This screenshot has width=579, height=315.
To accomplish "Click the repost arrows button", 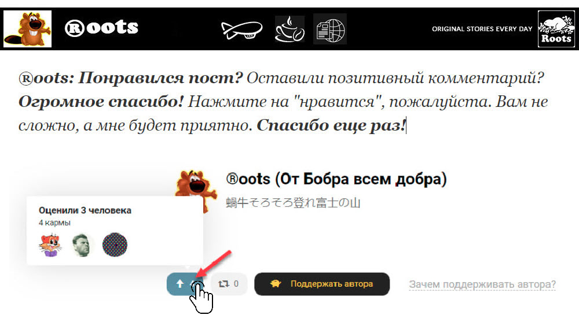I will (229, 284).
